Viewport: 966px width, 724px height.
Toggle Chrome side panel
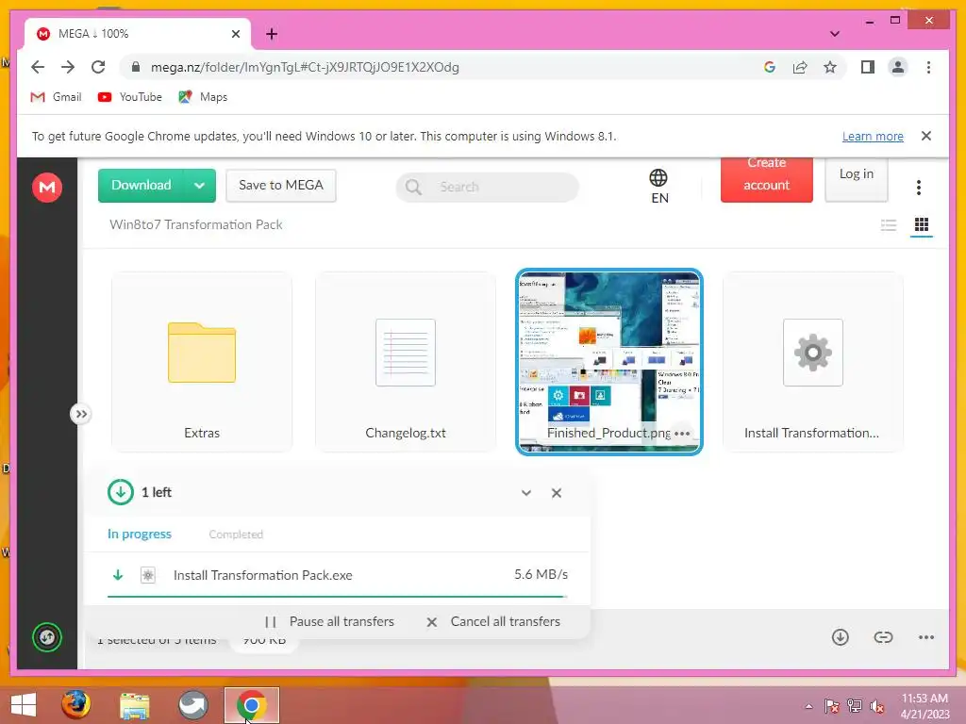coord(868,67)
